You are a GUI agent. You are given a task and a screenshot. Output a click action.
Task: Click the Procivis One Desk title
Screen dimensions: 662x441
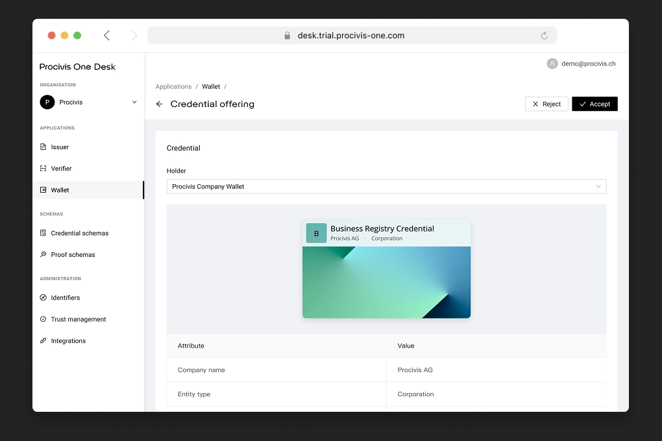click(77, 67)
